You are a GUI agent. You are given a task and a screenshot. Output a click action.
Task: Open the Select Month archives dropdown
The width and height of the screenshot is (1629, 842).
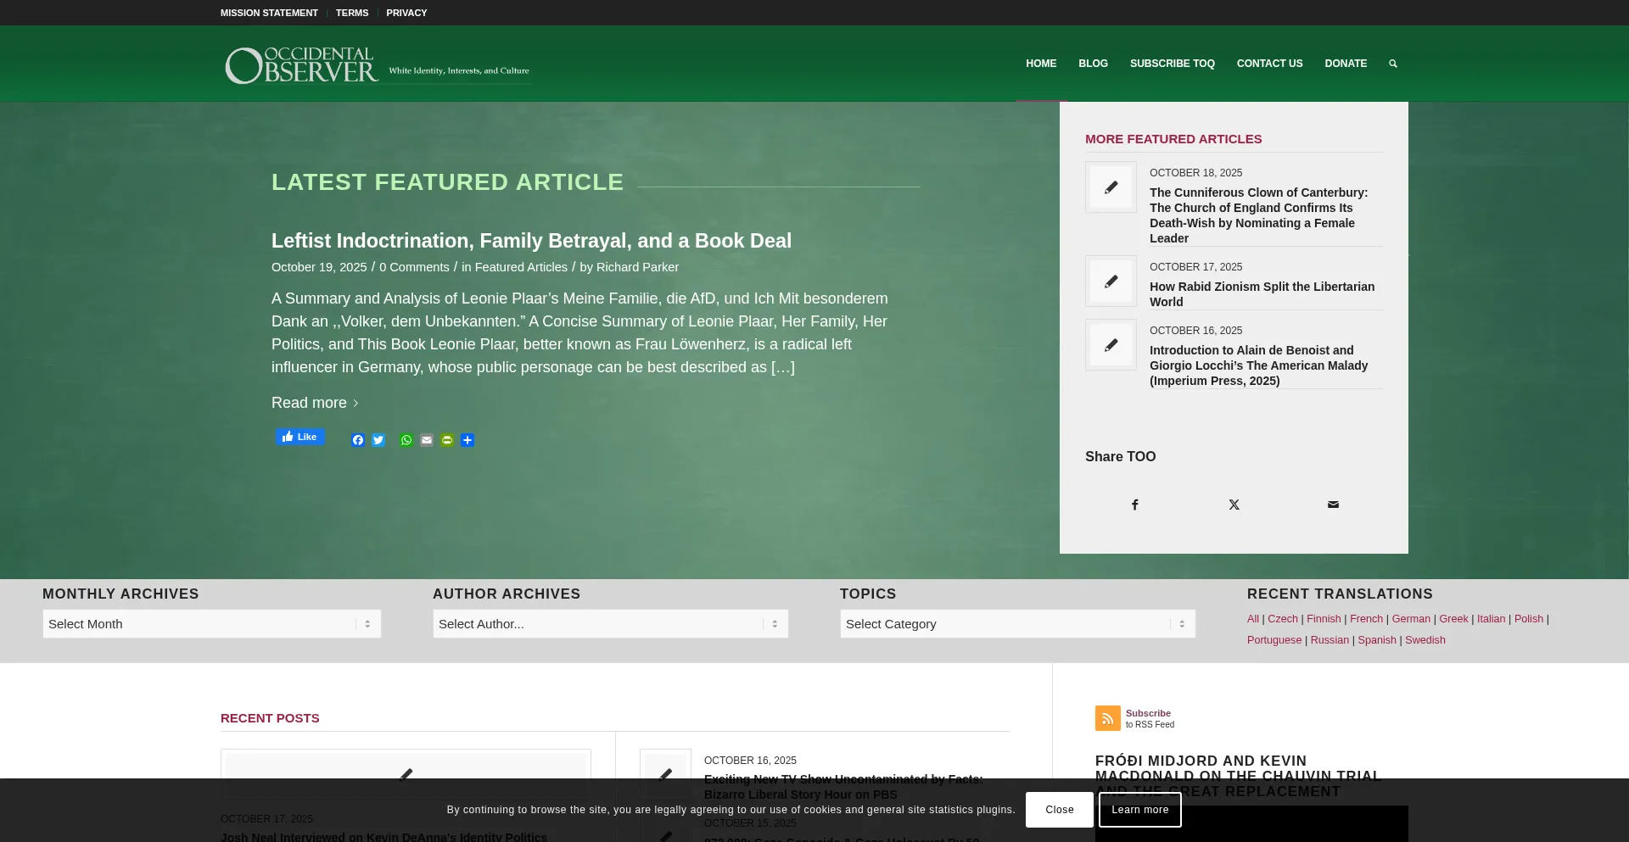tap(211, 624)
